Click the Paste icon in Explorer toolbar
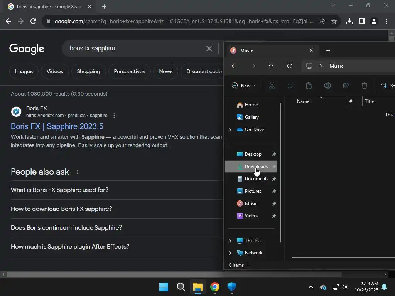The height and width of the screenshot is (296, 395). (309, 86)
